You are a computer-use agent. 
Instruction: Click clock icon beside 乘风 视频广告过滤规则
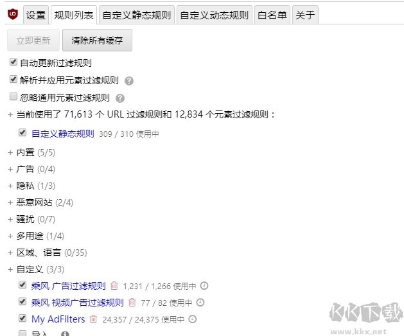pos(200,303)
